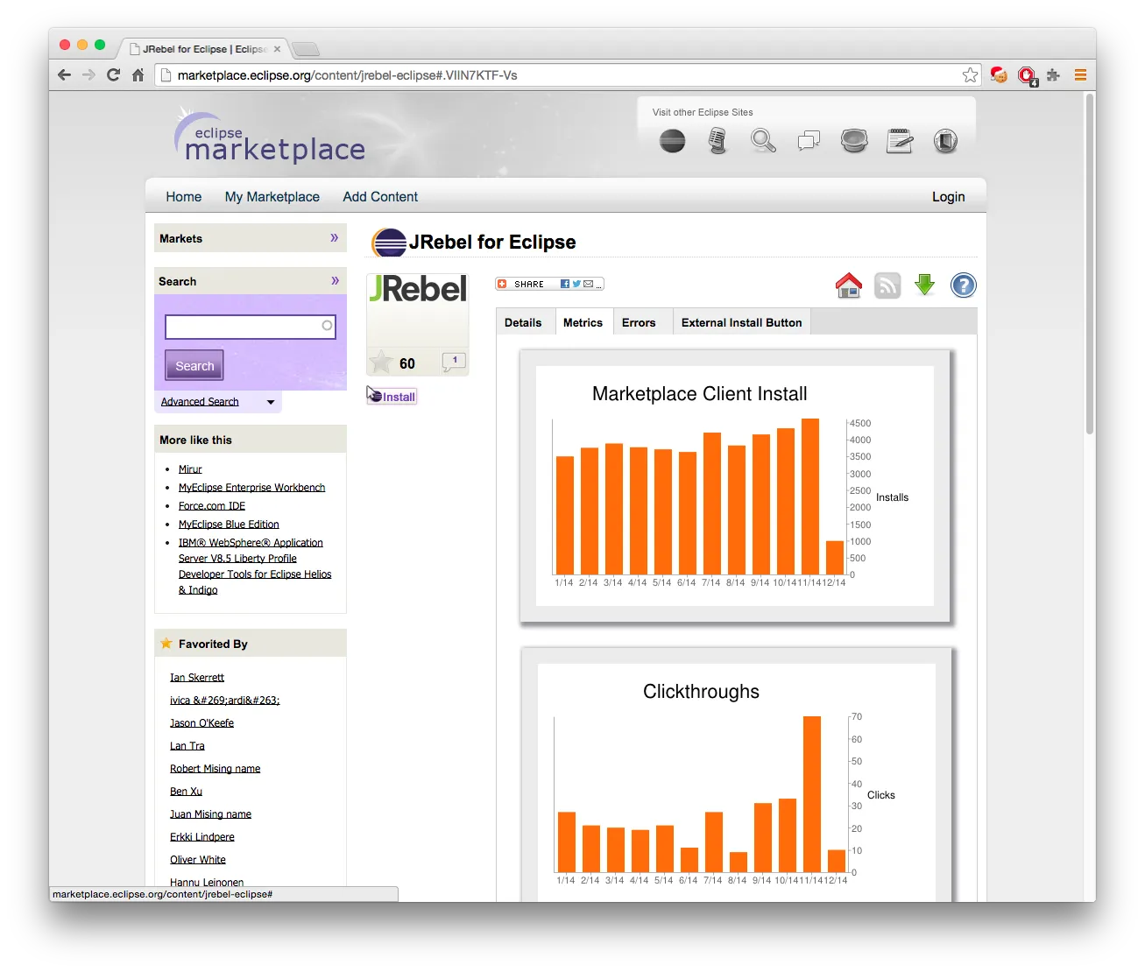Open Chrome hamburger menu icon

1080,75
